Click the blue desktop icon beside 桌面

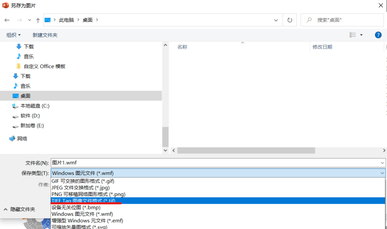pos(16,96)
